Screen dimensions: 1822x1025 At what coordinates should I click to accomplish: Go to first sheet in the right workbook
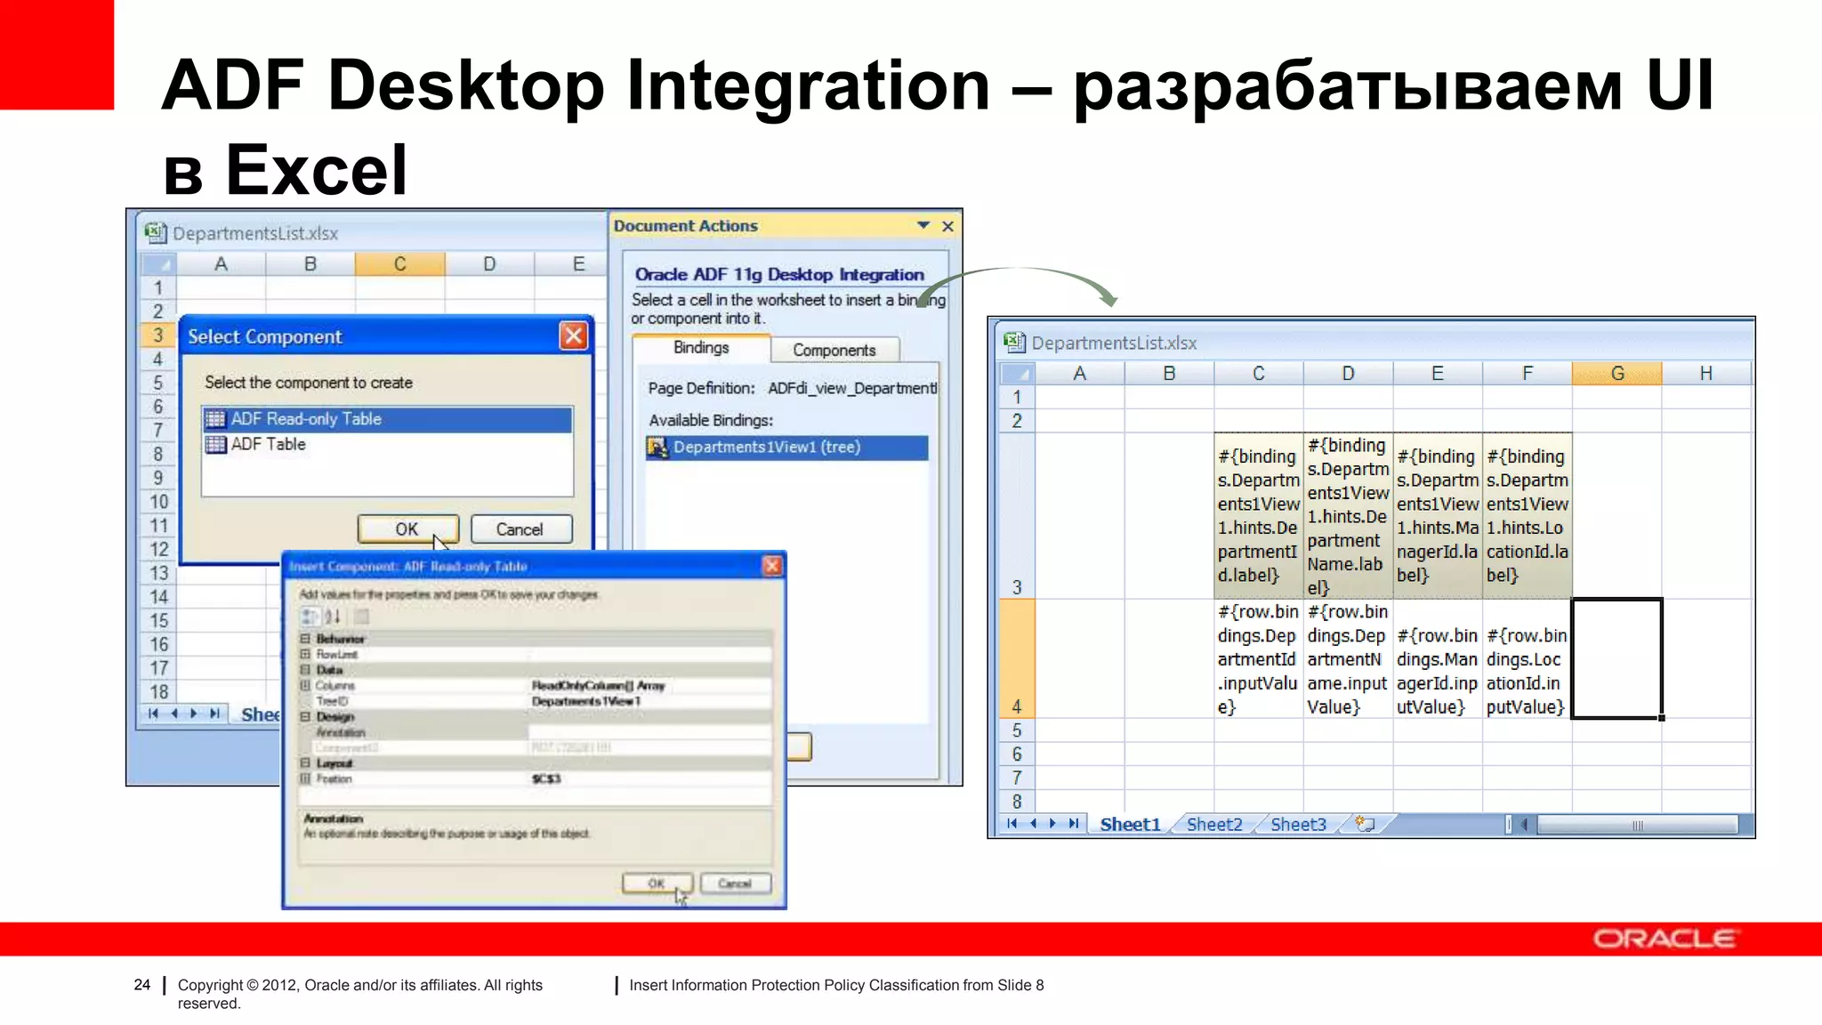(1012, 824)
